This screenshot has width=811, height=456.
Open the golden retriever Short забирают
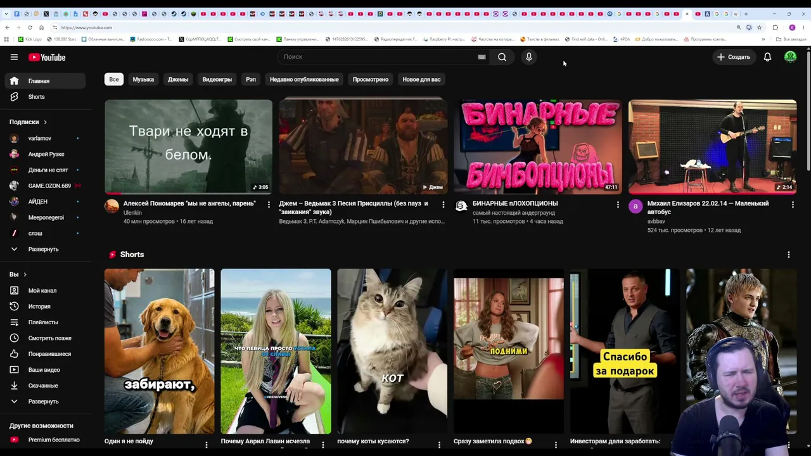pos(160,351)
